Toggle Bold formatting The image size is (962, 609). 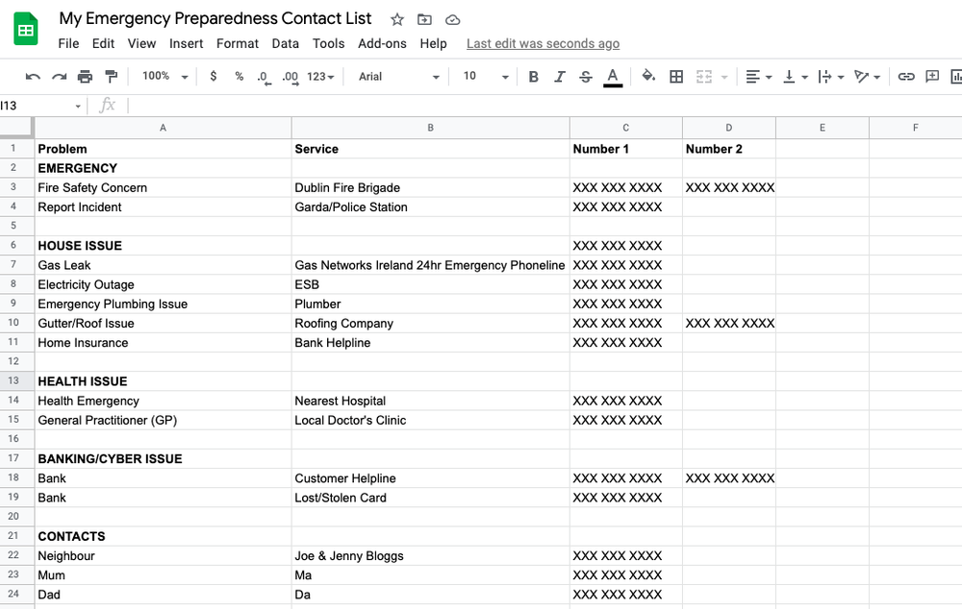[533, 77]
